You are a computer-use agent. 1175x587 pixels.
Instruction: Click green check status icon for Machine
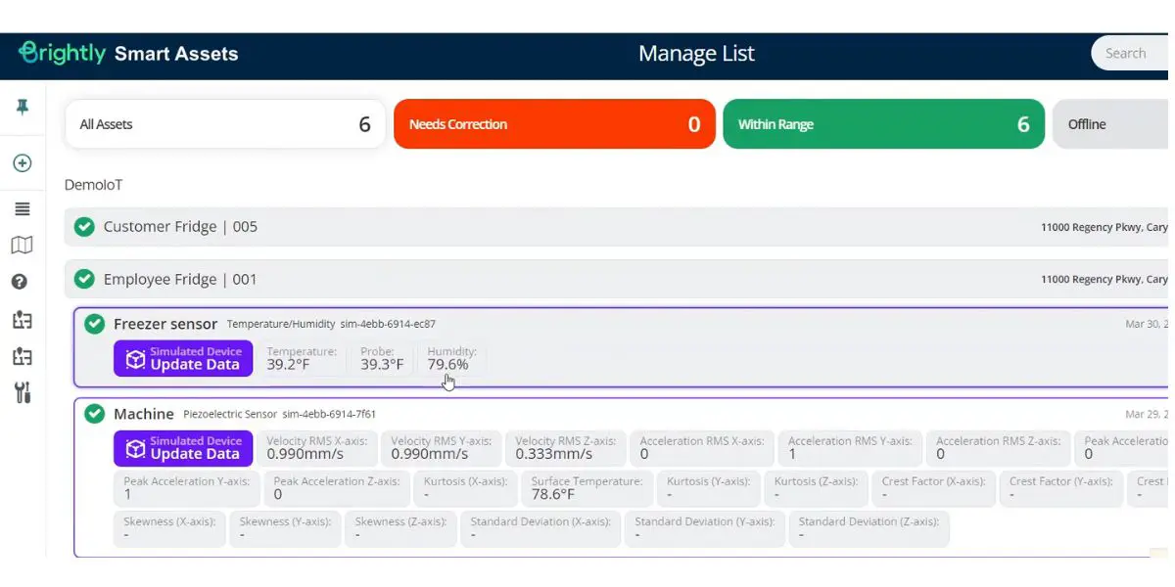click(94, 414)
